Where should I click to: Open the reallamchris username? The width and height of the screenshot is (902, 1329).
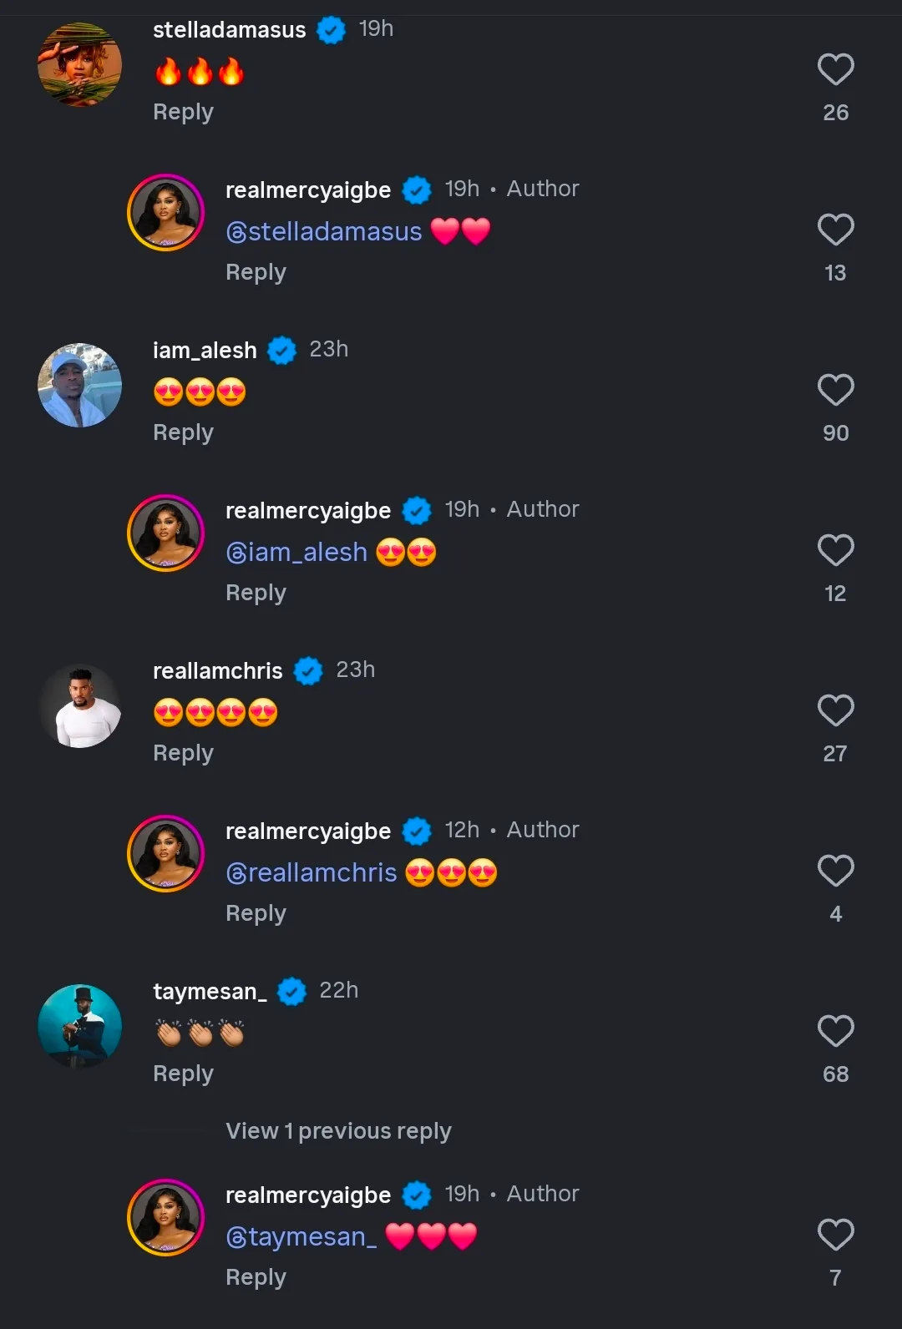(218, 670)
